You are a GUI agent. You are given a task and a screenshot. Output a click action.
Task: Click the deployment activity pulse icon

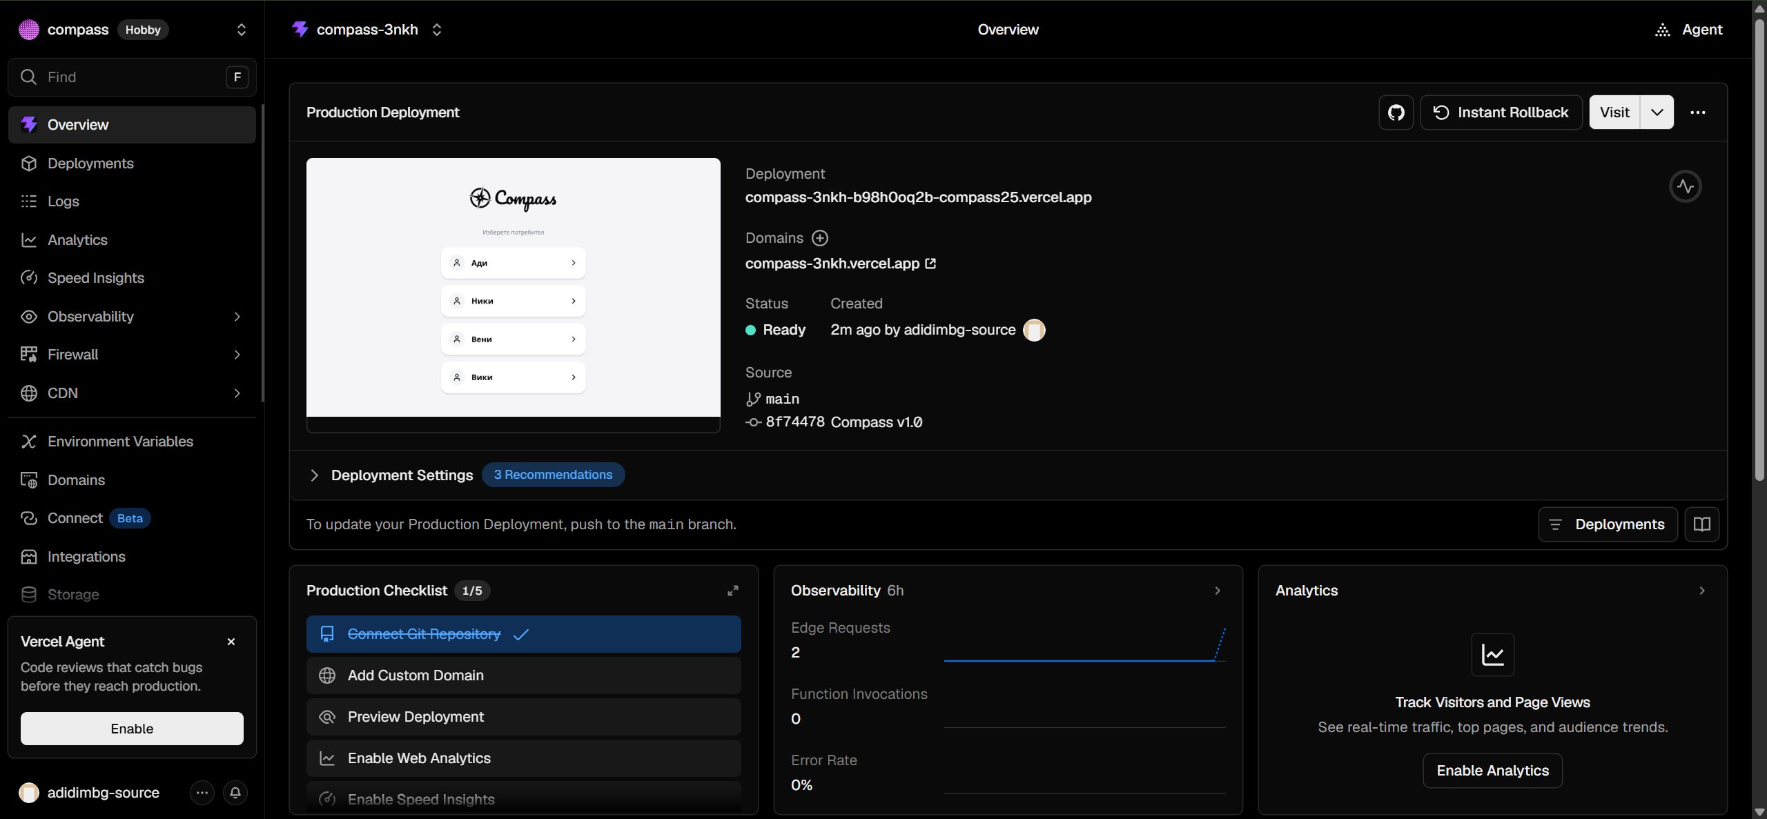click(1685, 186)
